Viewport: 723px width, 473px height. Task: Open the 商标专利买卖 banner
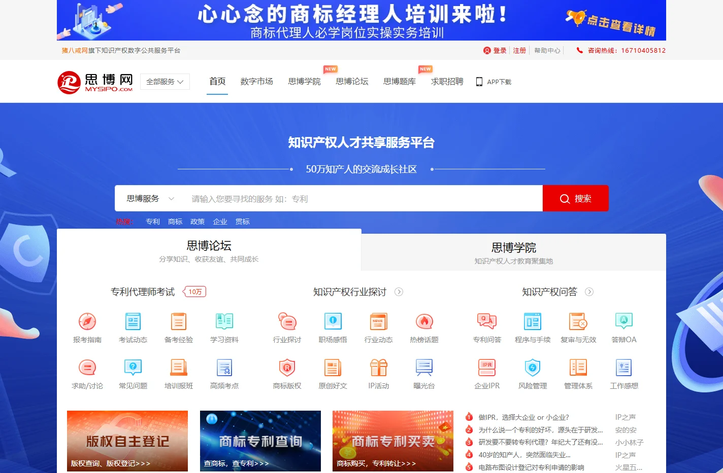[x=393, y=441]
